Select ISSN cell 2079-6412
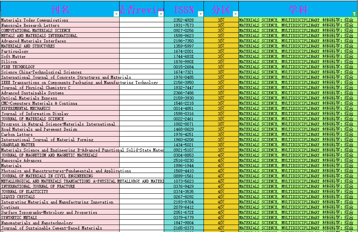The height and width of the screenshot is (232, 358). pos(184,207)
